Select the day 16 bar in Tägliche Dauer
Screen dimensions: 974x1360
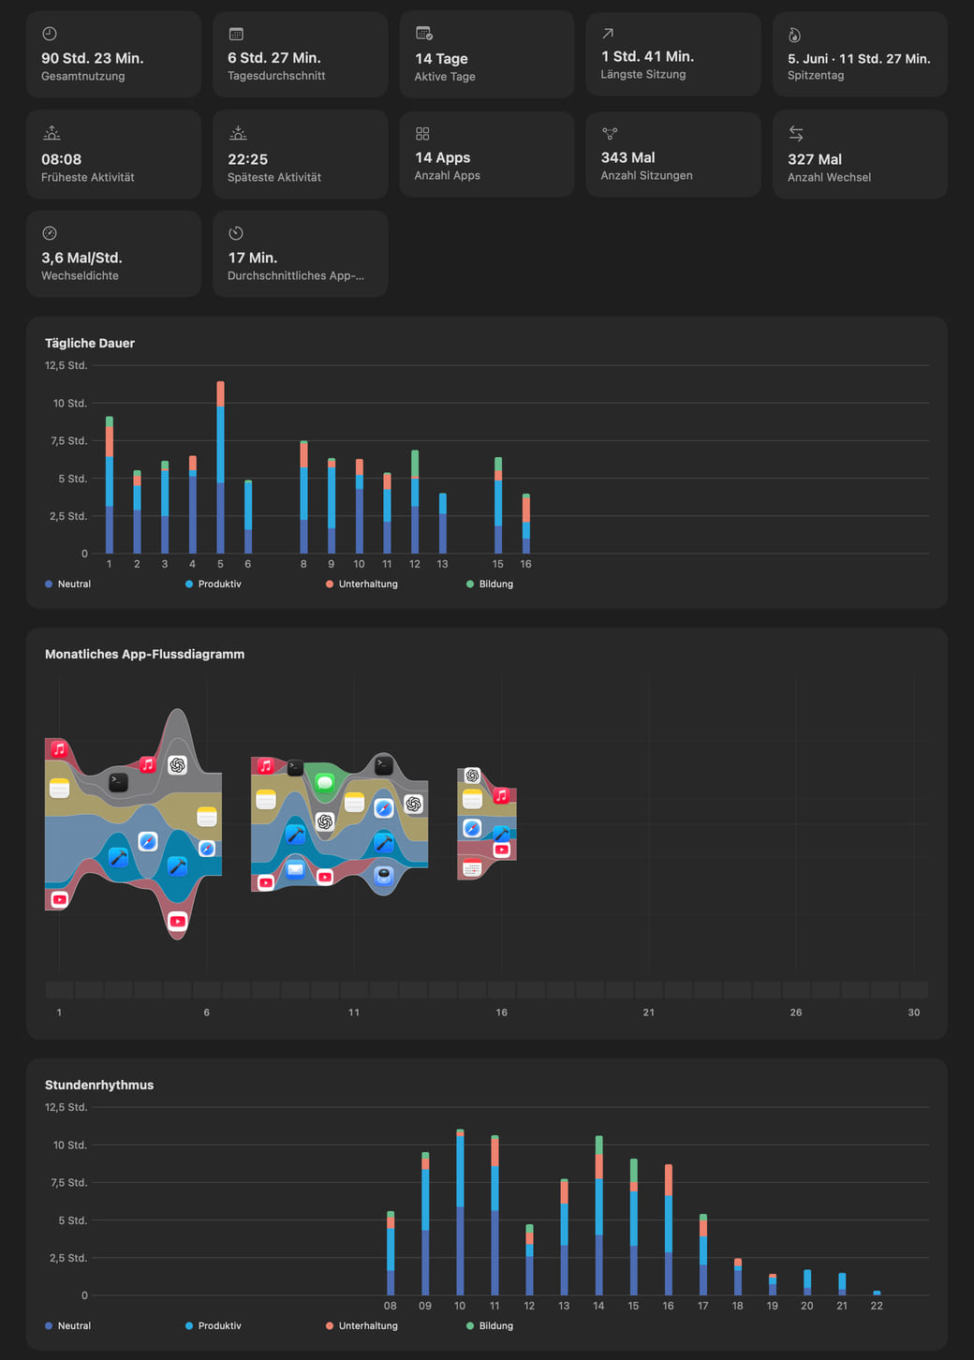[x=525, y=524]
